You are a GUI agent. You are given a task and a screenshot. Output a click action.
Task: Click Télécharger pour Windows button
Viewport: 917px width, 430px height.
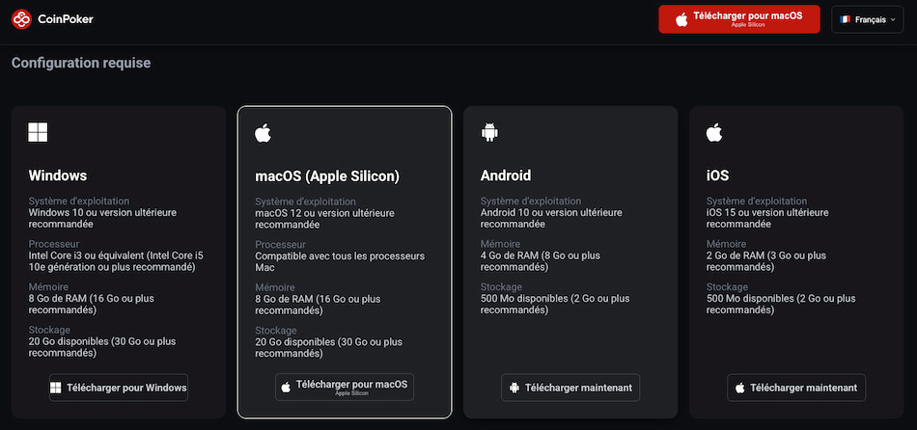(119, 388)
